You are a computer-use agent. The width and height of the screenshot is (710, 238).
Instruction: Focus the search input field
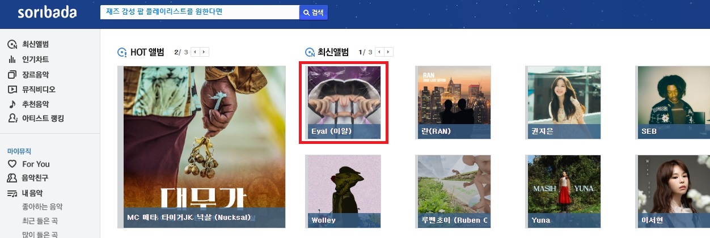(x=200, y=12)
